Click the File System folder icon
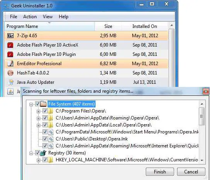This screenshot has width=210, height=180. (43, 104)
